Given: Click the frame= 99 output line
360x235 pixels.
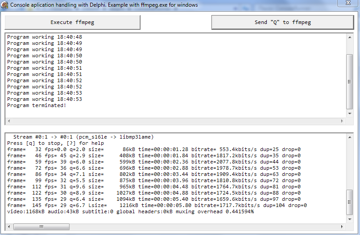Looking at the screenshot, I should (154, 181).
